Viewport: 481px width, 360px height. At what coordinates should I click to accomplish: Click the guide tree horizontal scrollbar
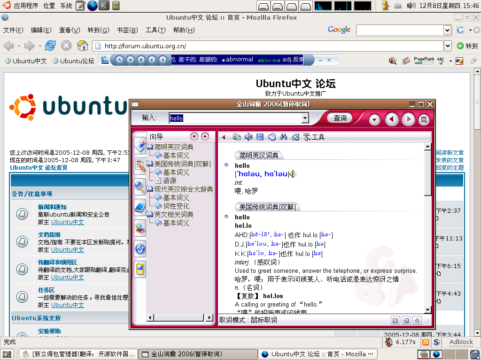180,317
